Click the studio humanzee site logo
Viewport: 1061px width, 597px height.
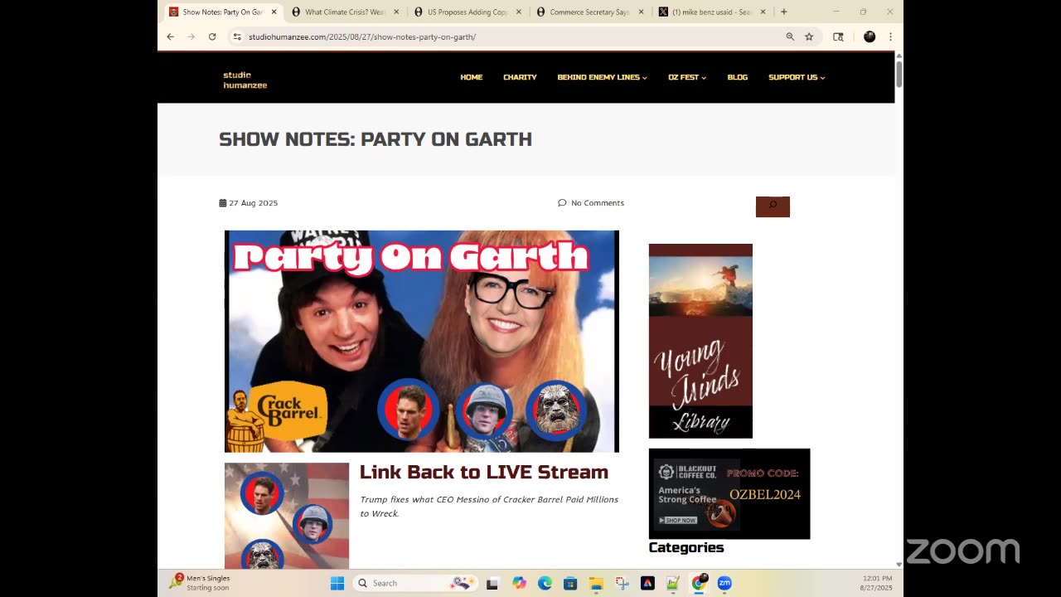245,80
